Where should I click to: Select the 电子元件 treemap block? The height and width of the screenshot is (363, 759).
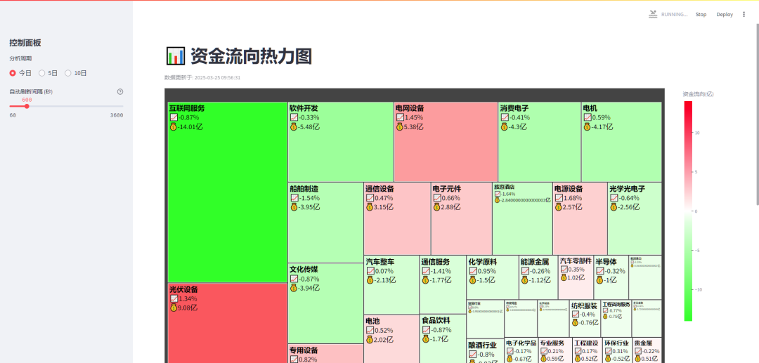[462, 218]
